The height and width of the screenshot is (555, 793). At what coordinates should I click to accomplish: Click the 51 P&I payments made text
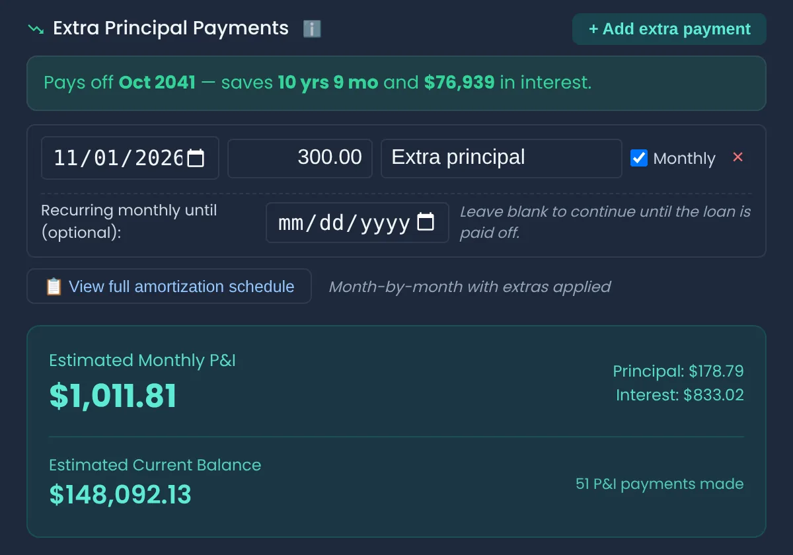[660, 484]
